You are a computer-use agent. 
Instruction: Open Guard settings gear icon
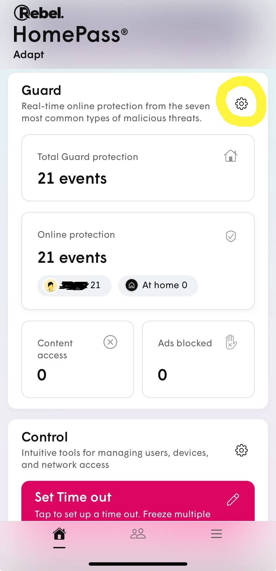pyautogui.click(x=241, y=104)
